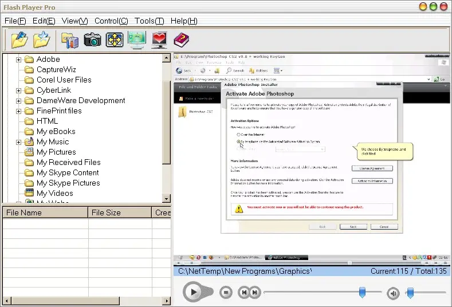
Task: Click the red heart monitor toolbar icon
Action: [159, 40]
